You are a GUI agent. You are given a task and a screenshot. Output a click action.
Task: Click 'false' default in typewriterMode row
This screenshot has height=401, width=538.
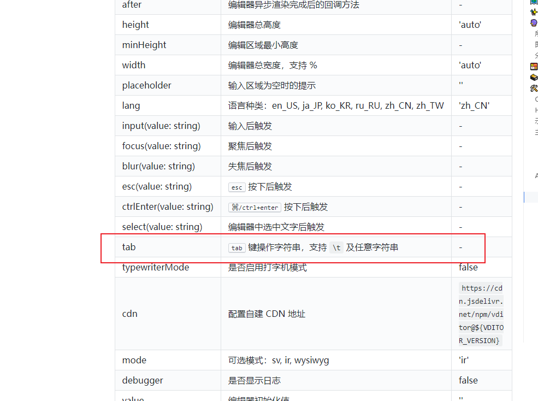coord(468,268)
